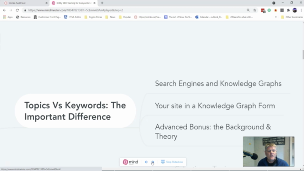This screenshot has width=304, height=171.
Task: Open the 20YearsOn bookmark folder
Action: (x=239, y=17)
